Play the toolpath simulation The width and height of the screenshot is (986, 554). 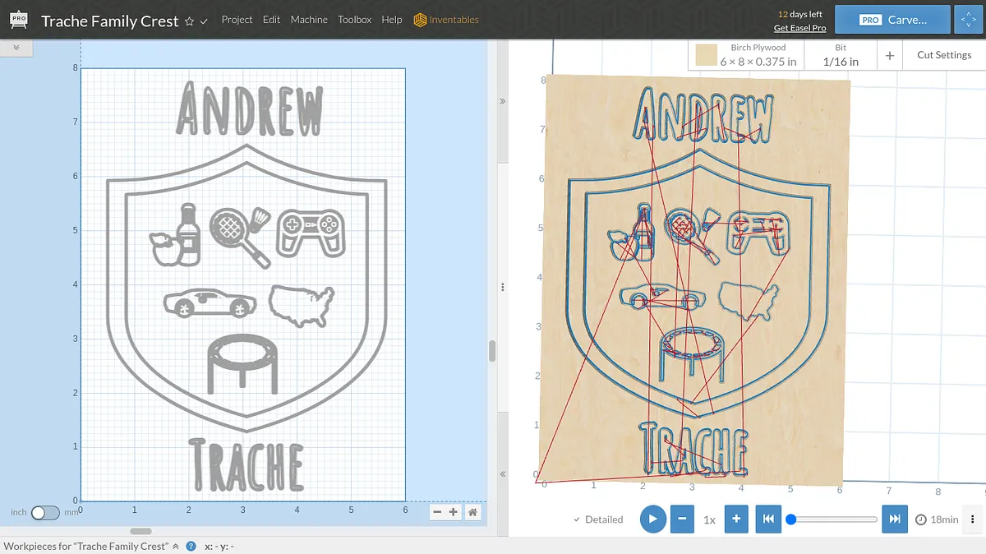[652, 519]
